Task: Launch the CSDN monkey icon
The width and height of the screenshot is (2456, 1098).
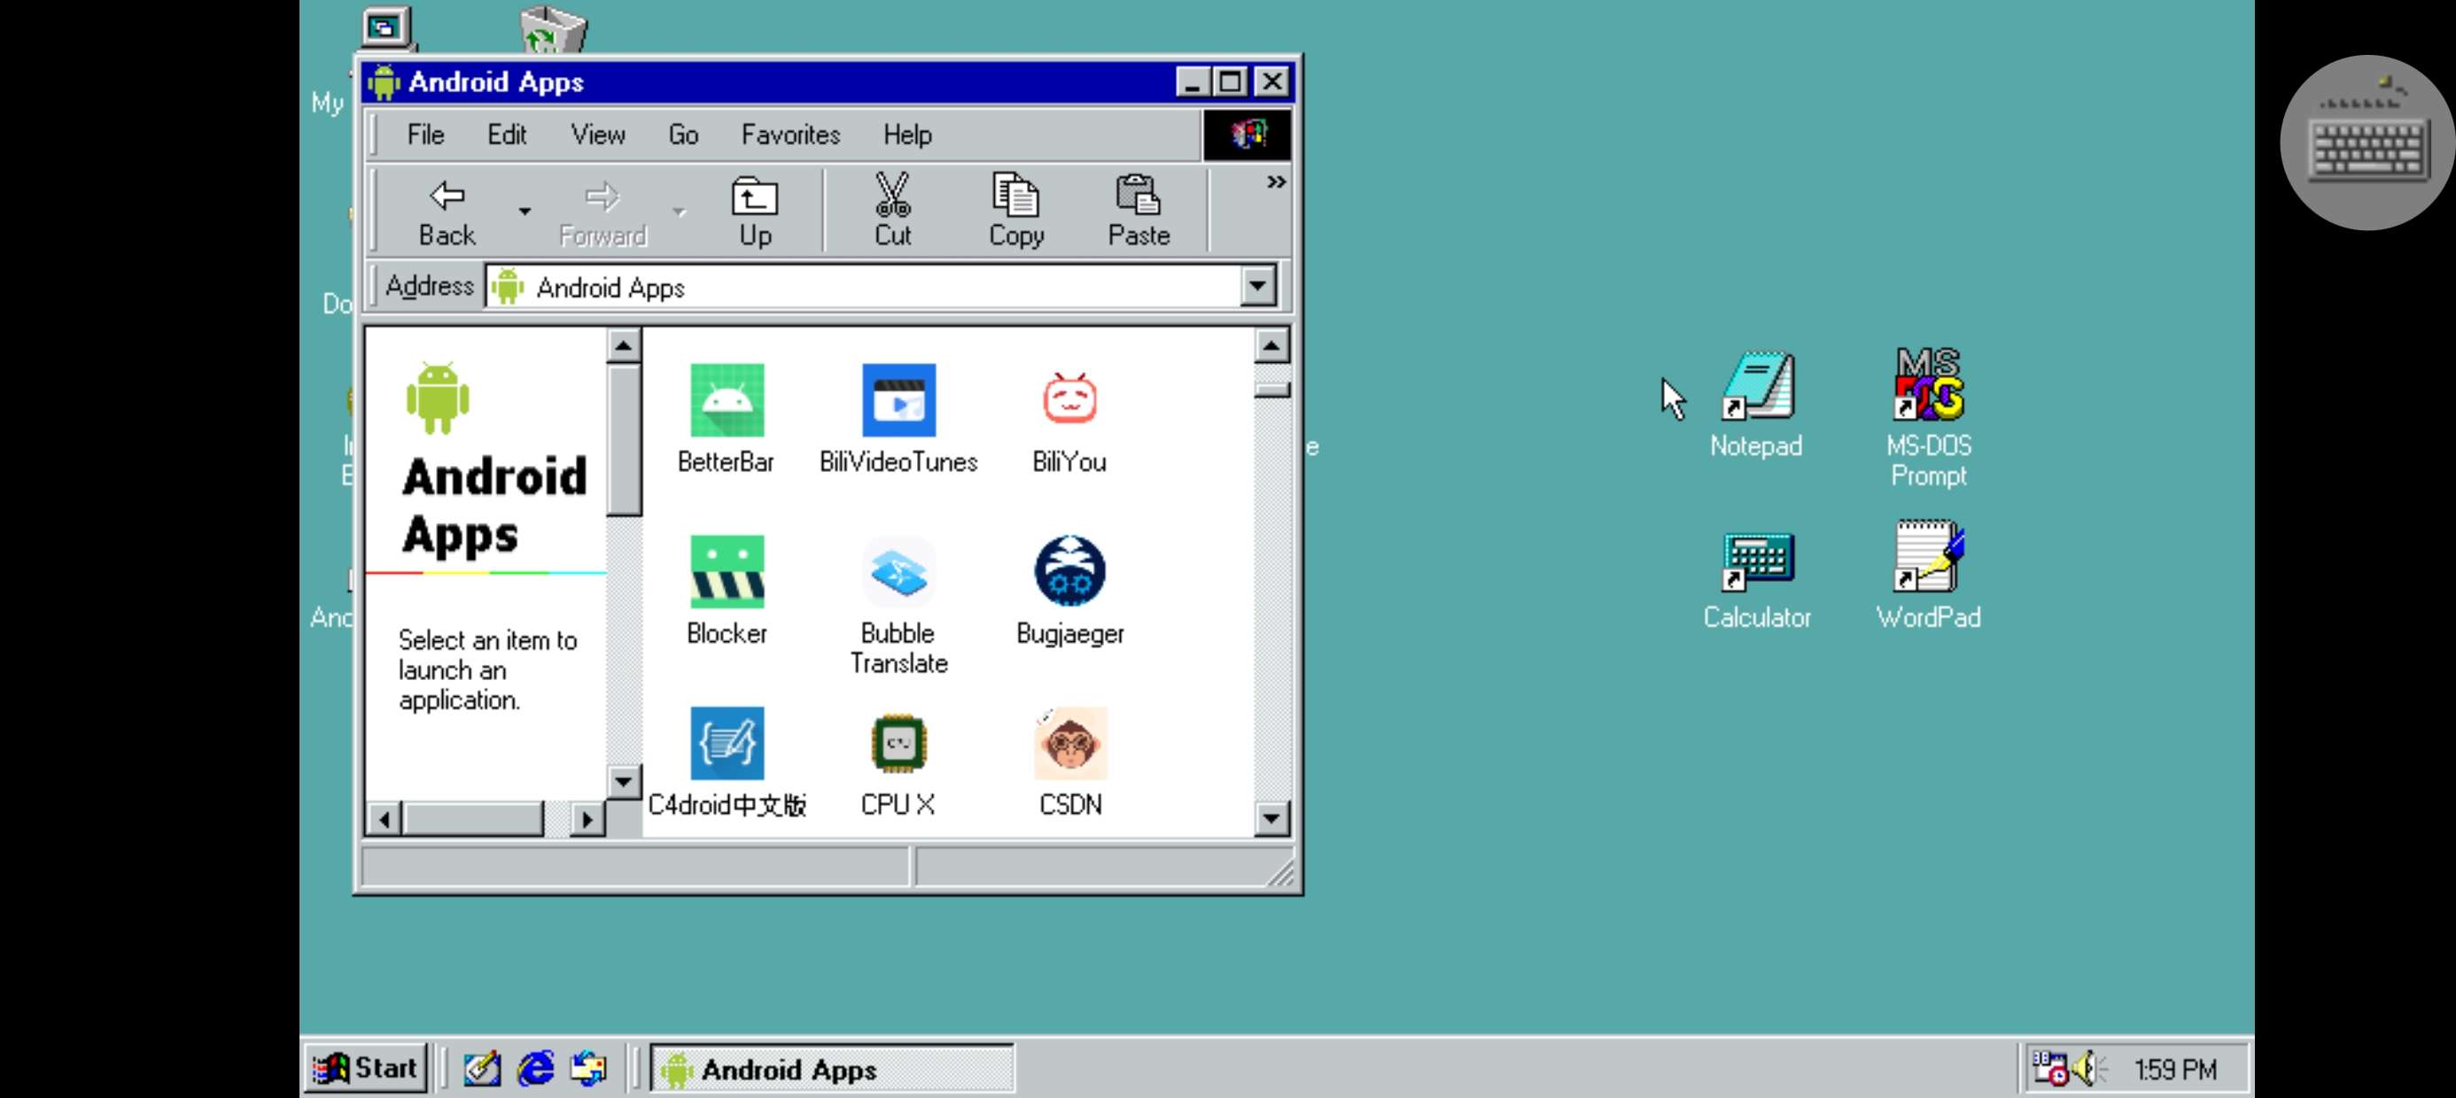Action: [x=1069, y=744]
